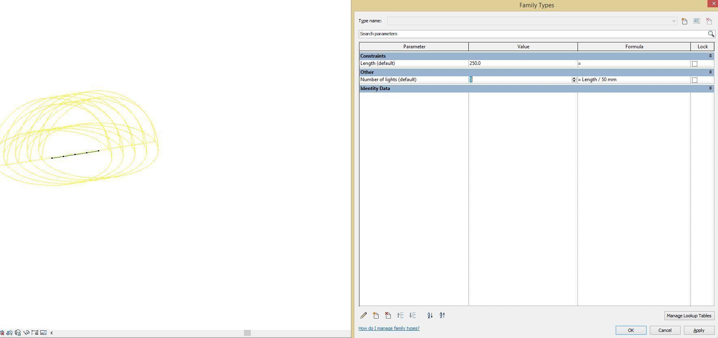Sort parameters in descending order

click(442, 315)
